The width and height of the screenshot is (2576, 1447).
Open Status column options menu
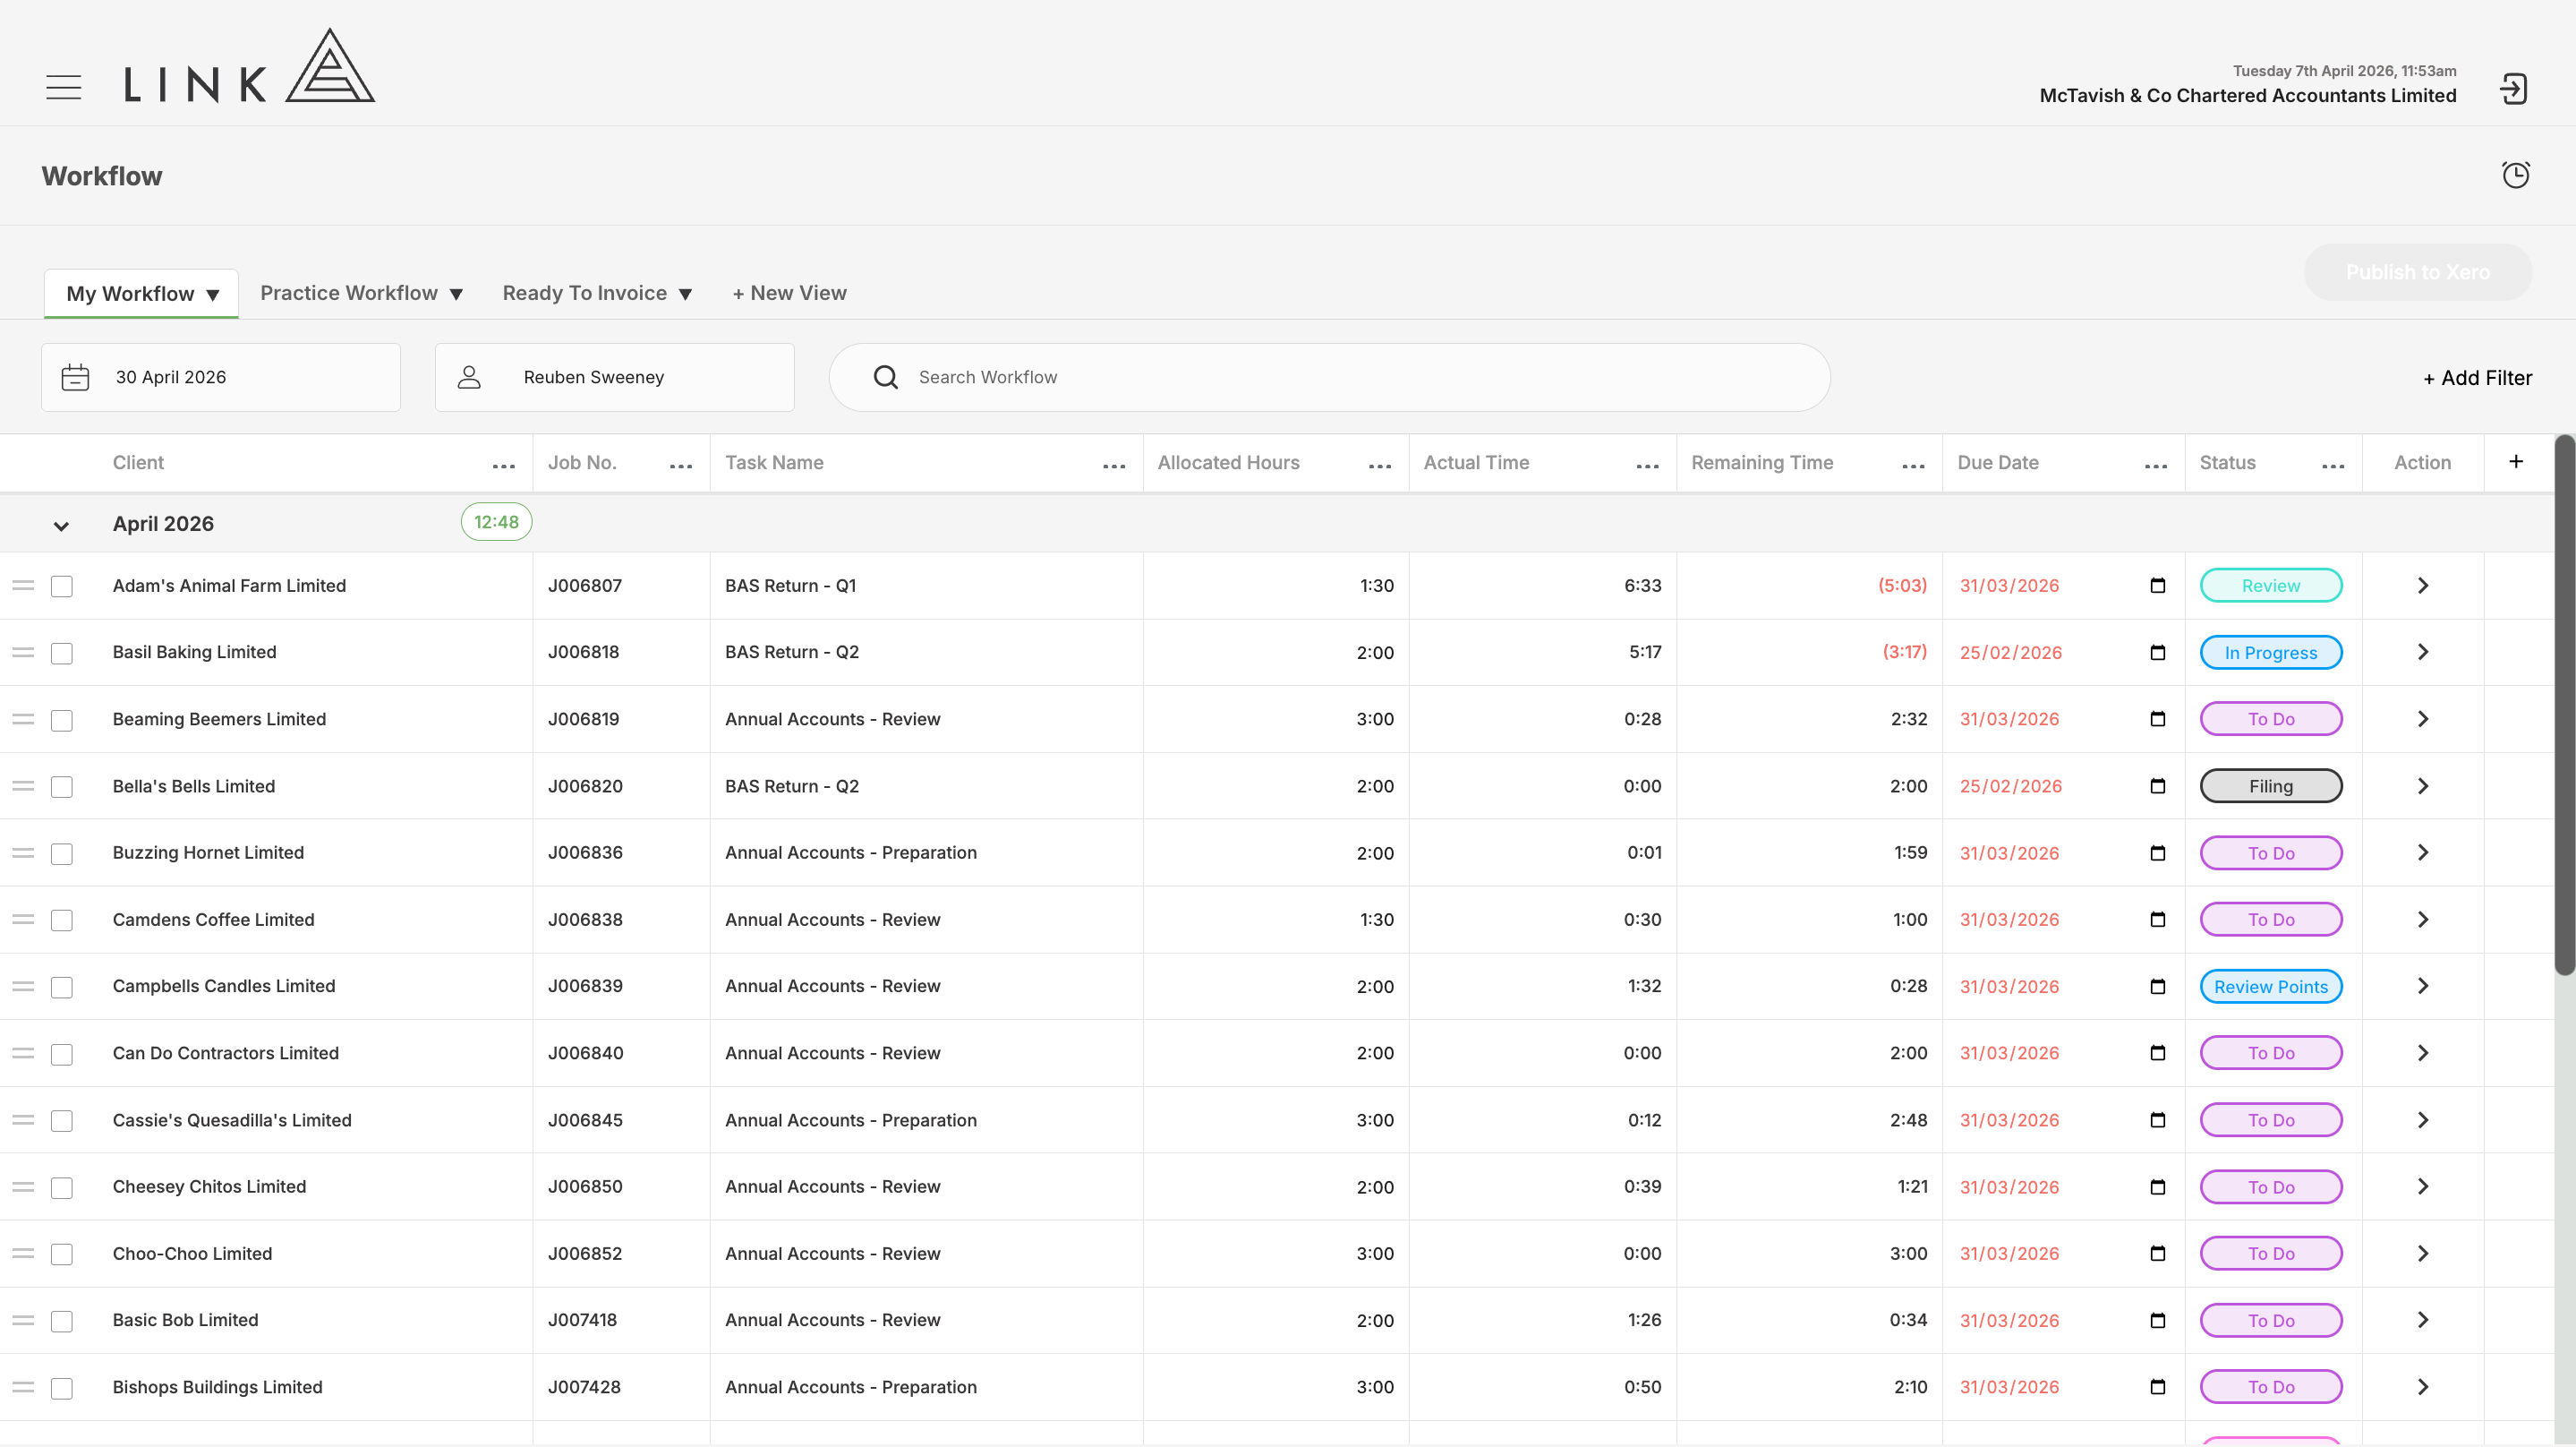[x=2333, y=466]
